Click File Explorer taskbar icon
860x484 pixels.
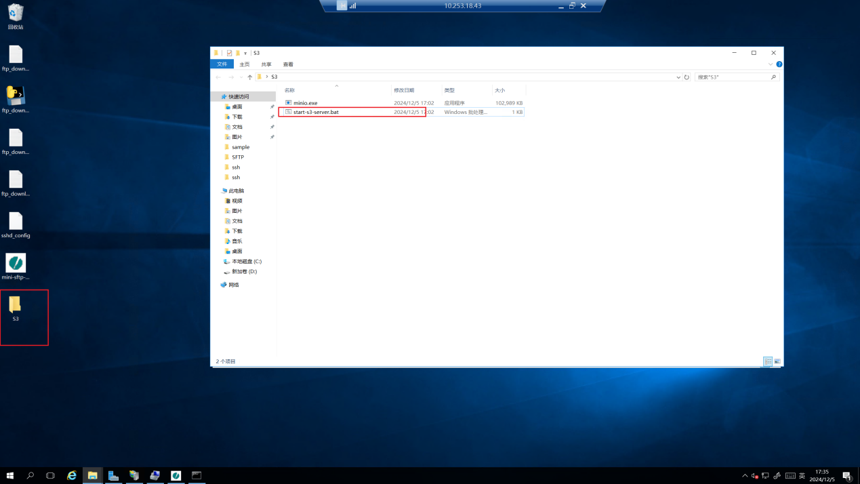[x=92, y=476]
